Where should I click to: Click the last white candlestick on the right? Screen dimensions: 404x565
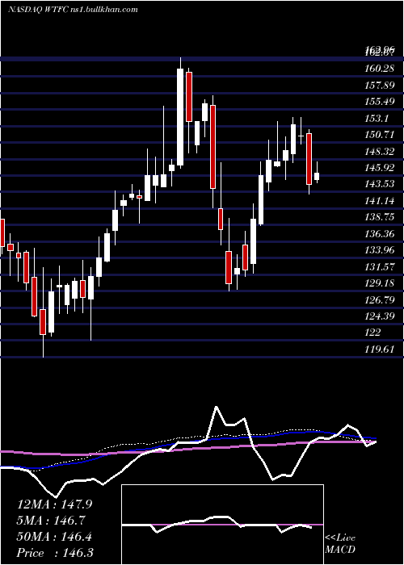click(x=317, y=176)
